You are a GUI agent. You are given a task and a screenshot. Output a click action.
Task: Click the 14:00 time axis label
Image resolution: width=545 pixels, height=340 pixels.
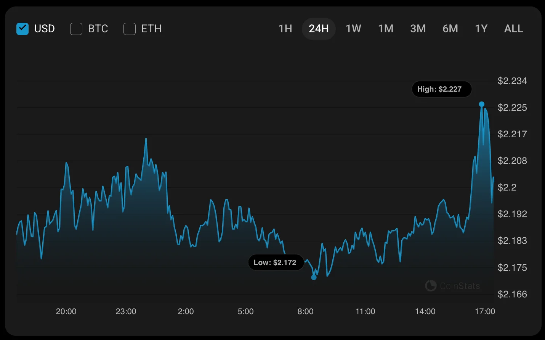[x=425, y=311]
